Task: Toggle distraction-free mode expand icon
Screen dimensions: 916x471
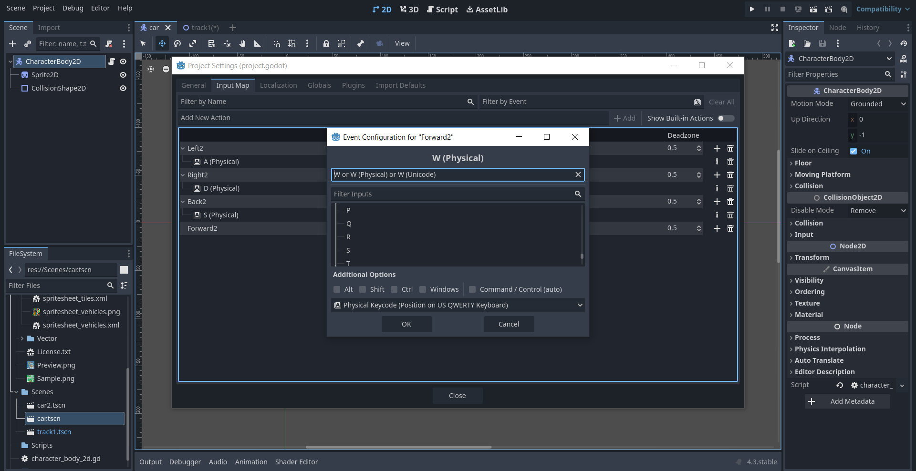Action: 775,28
